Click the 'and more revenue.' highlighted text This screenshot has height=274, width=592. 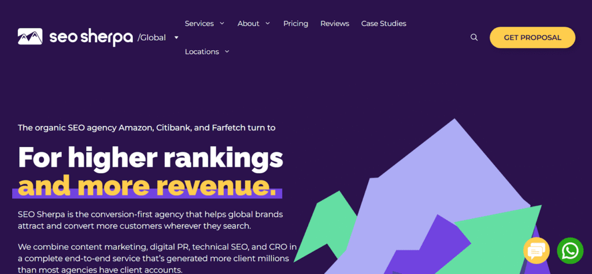coord(147,186)
